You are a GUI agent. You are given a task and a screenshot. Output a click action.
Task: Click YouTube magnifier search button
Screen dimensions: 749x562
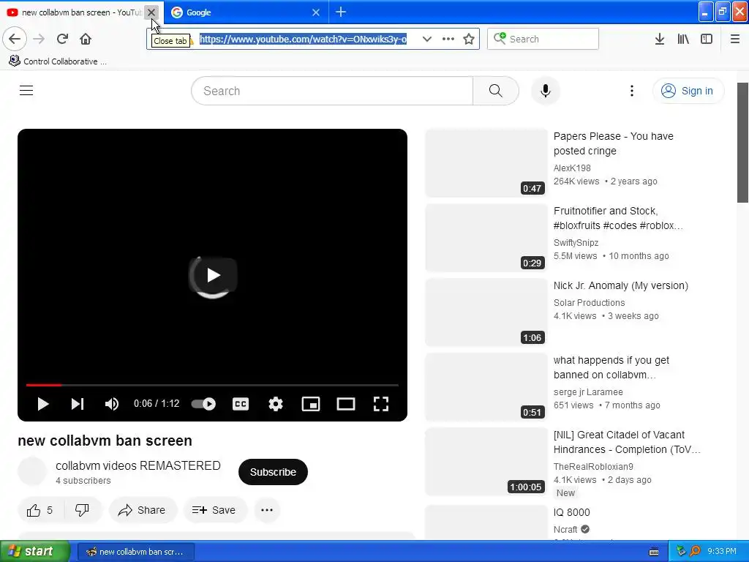tap(496, 91)
